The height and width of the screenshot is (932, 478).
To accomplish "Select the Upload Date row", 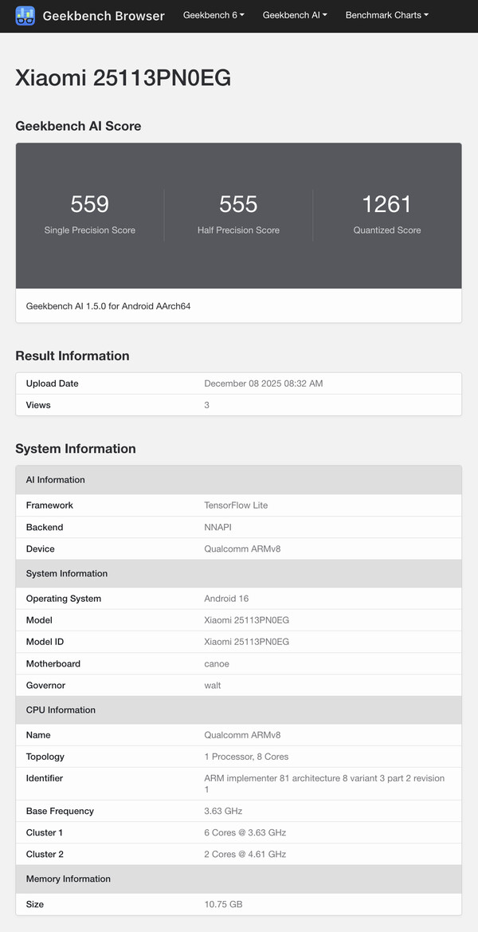I will click(x=239, y=383).
